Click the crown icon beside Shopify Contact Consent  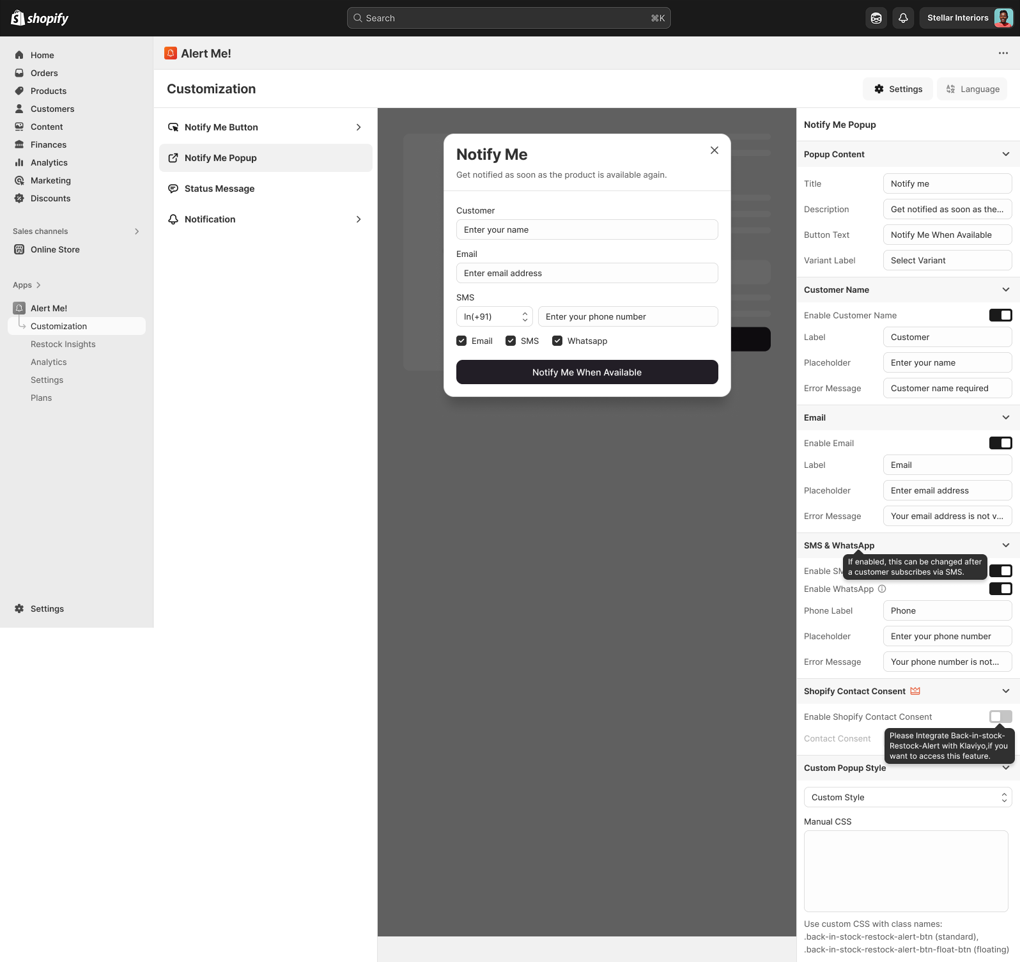[915, 691]
